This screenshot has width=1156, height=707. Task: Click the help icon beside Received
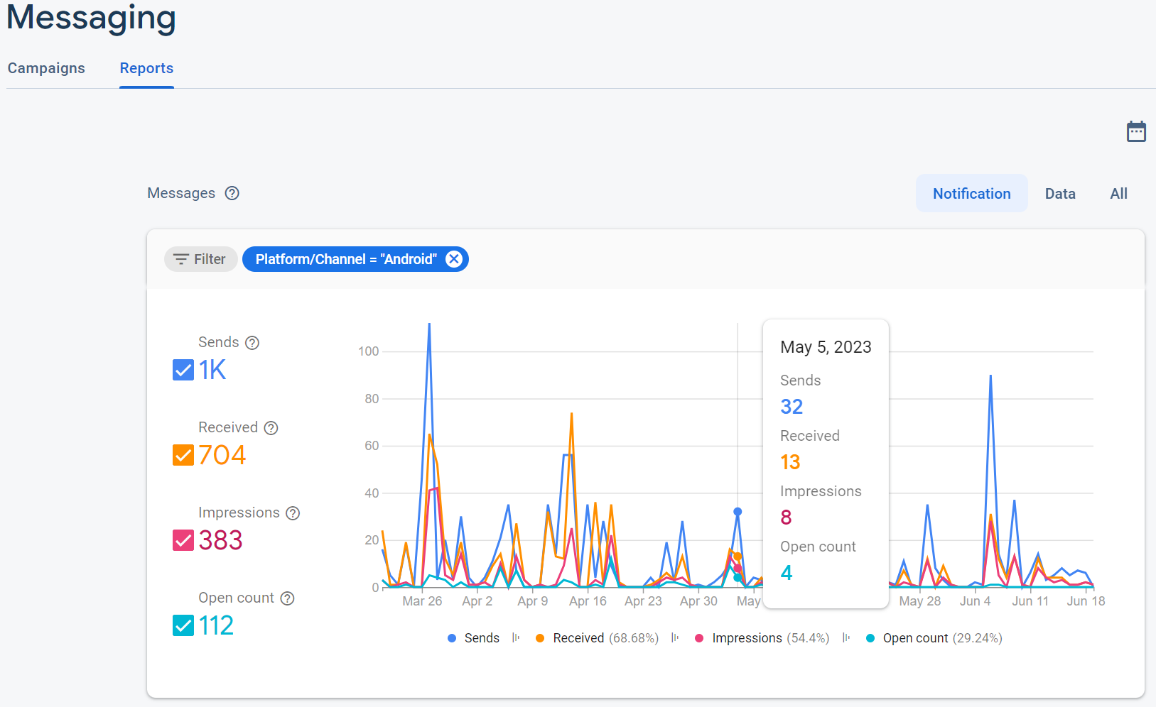(x=271, y=428)
